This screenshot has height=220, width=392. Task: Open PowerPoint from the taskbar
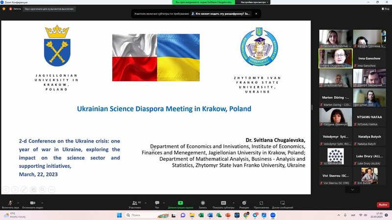click(228, 215)
